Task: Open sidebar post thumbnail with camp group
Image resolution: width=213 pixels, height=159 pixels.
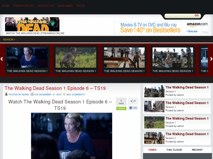Action: [154, 91]
